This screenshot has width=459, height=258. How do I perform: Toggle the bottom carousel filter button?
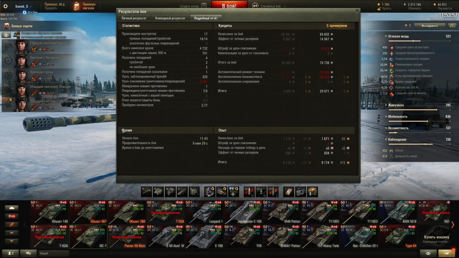11,241
